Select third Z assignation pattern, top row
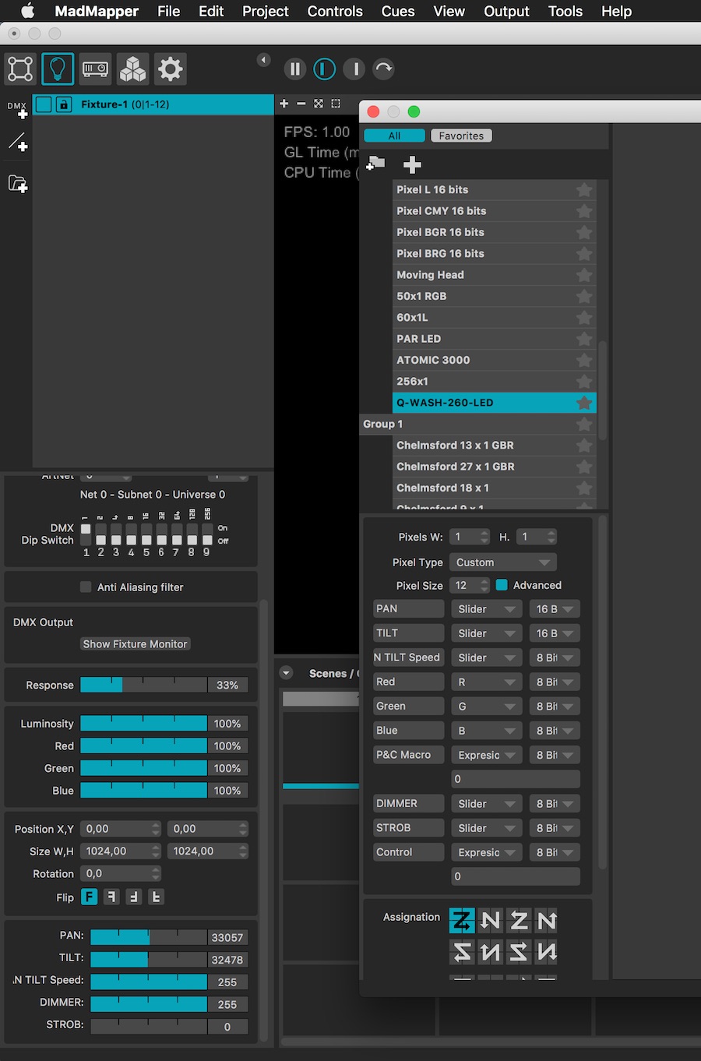This screenshot has height=1061, width=701. coord(519,921)
